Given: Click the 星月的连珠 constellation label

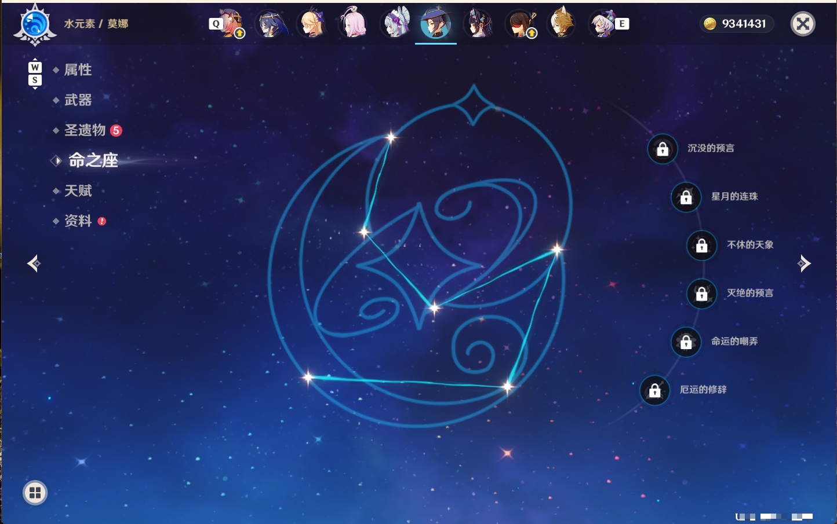Looking at the screenshot, I should tap(734, 196).
